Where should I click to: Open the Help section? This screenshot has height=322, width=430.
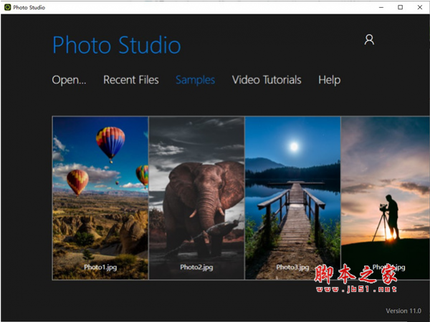pos(330,80)
